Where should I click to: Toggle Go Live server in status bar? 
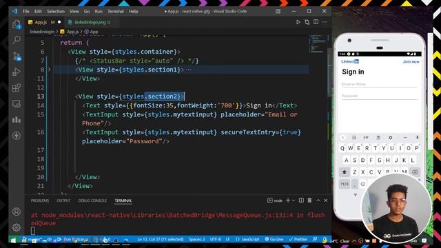(274, 239)
